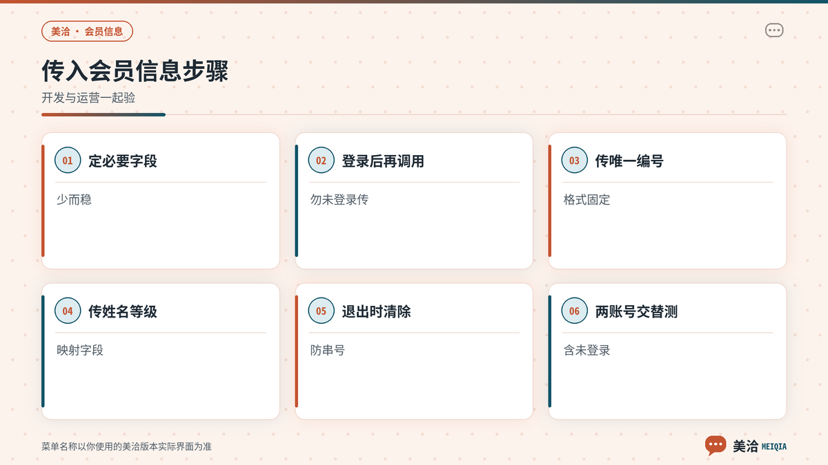The image size is (828, 465).
Task: Select the 06 step number badge
Action: click(x=574, y=311)
